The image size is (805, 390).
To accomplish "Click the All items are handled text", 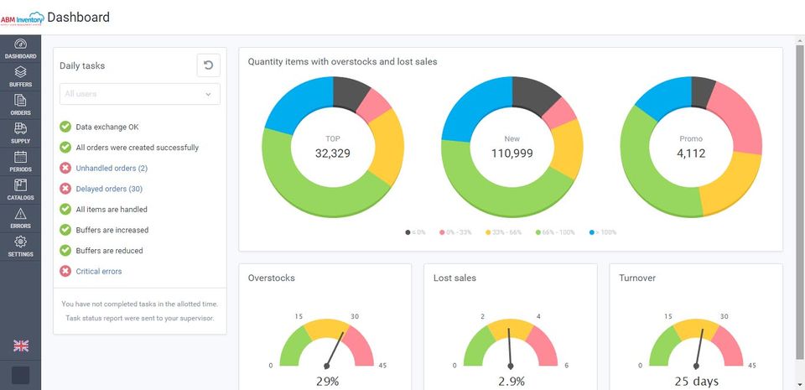I will point(112,210).
